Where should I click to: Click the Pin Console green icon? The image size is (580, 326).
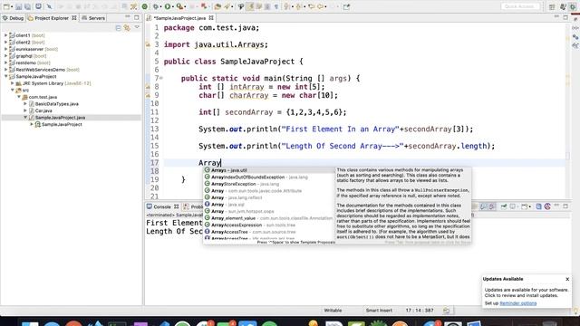(504, 206)
